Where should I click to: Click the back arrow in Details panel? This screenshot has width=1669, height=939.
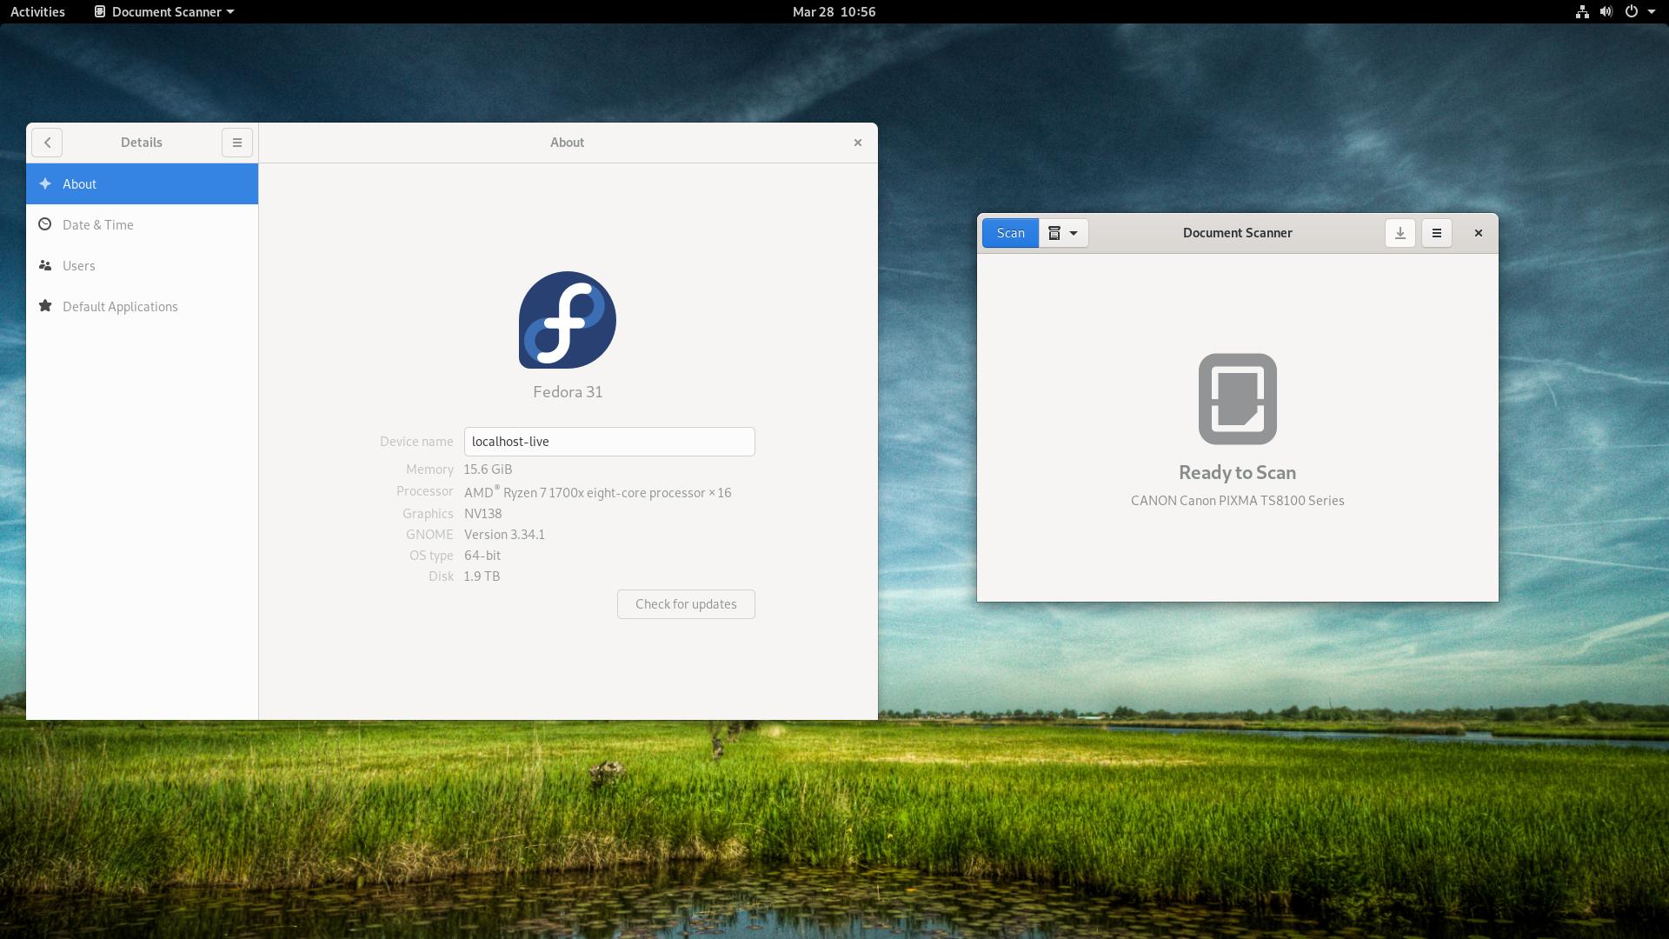click(47, 143)
